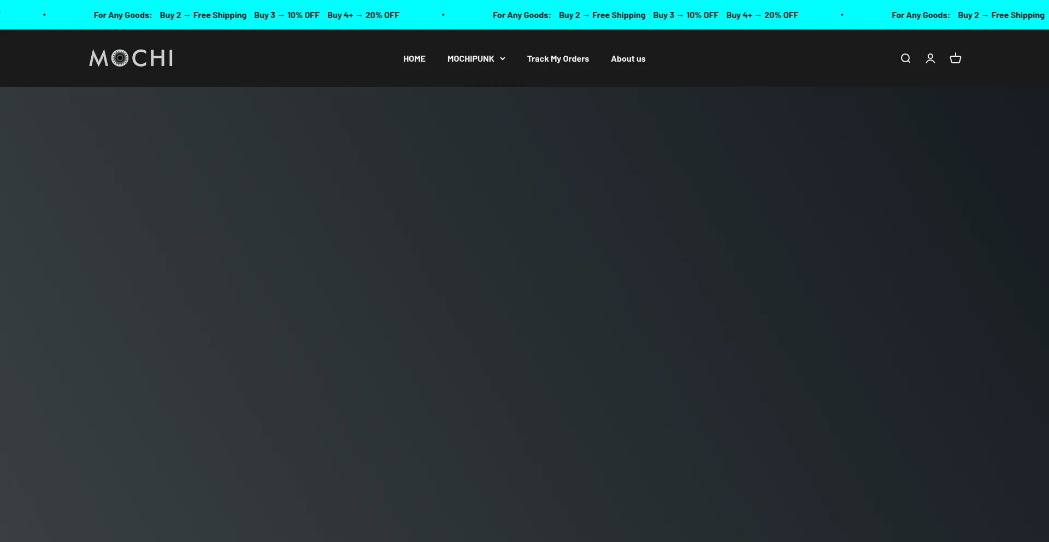Screen dimensions: 1049x542
Task: Open the Track My Orders link
Action: click(x=558, y=59)
